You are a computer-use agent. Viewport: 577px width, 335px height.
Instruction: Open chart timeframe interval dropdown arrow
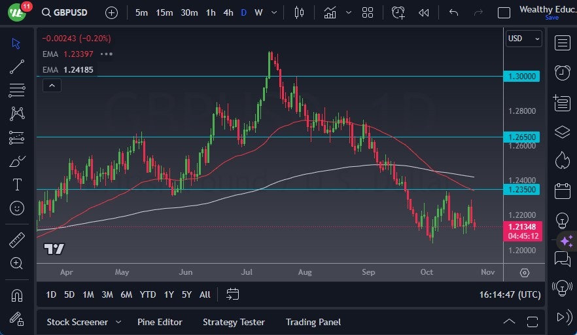point(273,12)
